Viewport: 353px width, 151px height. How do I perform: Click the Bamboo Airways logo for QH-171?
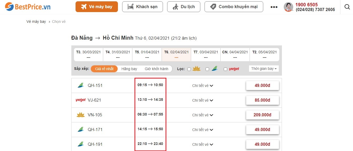coord(80,129)
